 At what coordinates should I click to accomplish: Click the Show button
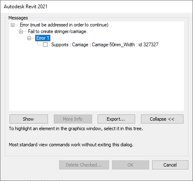(29, 119)
